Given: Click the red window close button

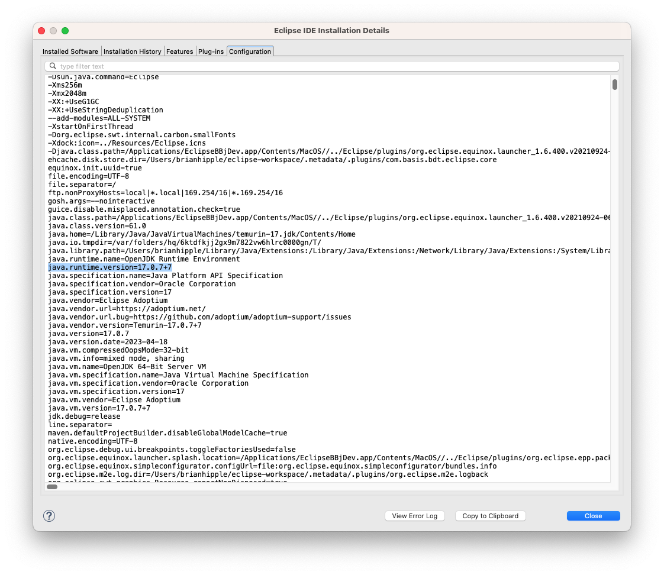Looking at the screenshot, I should [x=41, y=31].
